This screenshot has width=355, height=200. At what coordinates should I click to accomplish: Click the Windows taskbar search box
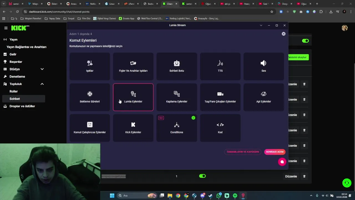click(x=138, y=196)
